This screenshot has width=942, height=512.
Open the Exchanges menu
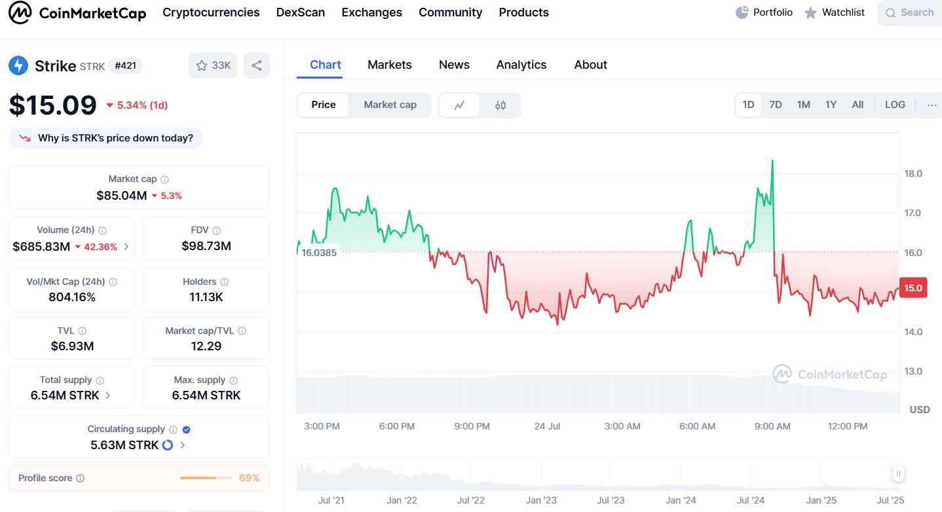[x=372, y=12]
